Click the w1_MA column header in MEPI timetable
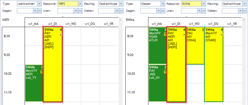This screenshot has width=248, height=105. [x=33, y=24]
